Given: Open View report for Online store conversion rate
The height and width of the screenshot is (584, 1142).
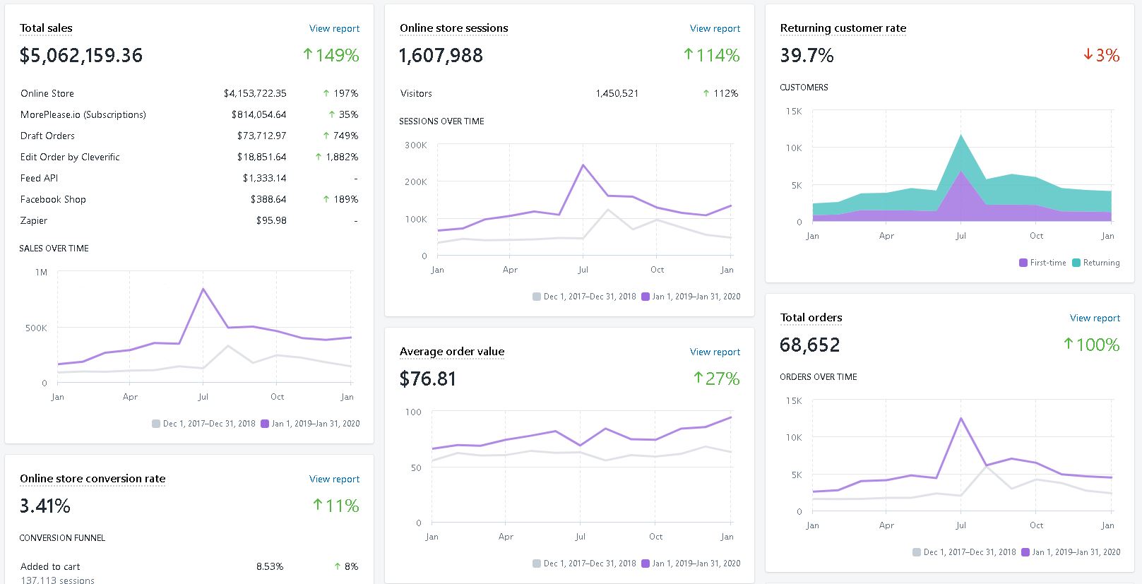Looking at the screenshot, I should pyautogui.click(x=334, y=479).
